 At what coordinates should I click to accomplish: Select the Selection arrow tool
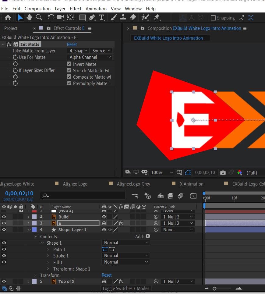pos(20,18)
